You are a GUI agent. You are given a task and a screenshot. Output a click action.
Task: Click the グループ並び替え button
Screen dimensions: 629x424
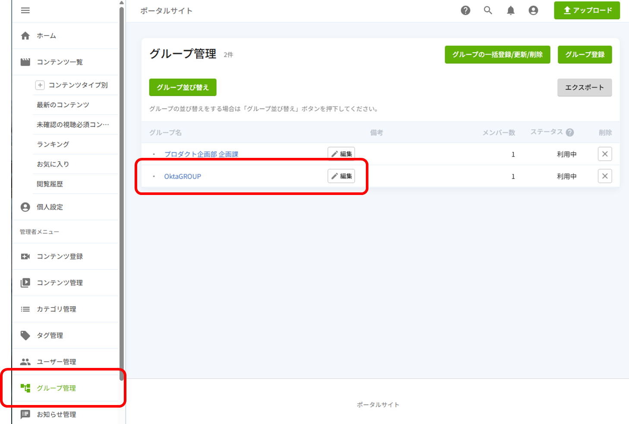click(x=183, y=88)
